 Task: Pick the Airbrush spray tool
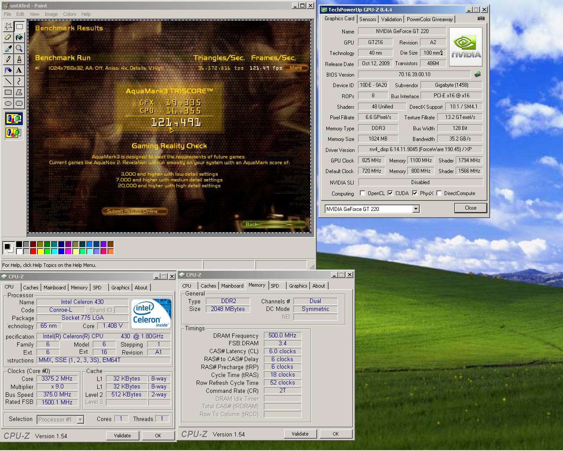(8, 70)
